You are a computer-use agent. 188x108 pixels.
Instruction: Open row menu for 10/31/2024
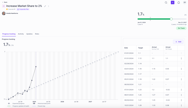[181, 105]
